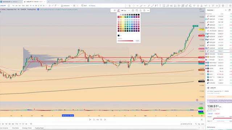Pick the yellow swatch in bright row
The width and height of the screenshot is (232, 130).
point(123,17)
